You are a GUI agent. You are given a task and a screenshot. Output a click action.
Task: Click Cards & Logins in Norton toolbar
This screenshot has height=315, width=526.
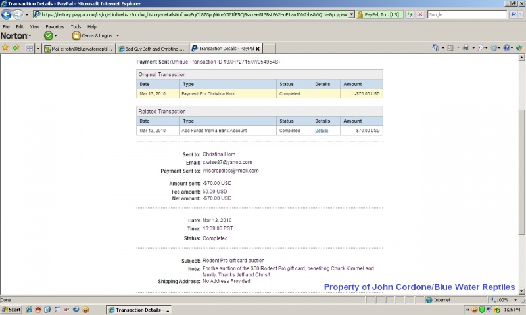(x=93, y=35)
